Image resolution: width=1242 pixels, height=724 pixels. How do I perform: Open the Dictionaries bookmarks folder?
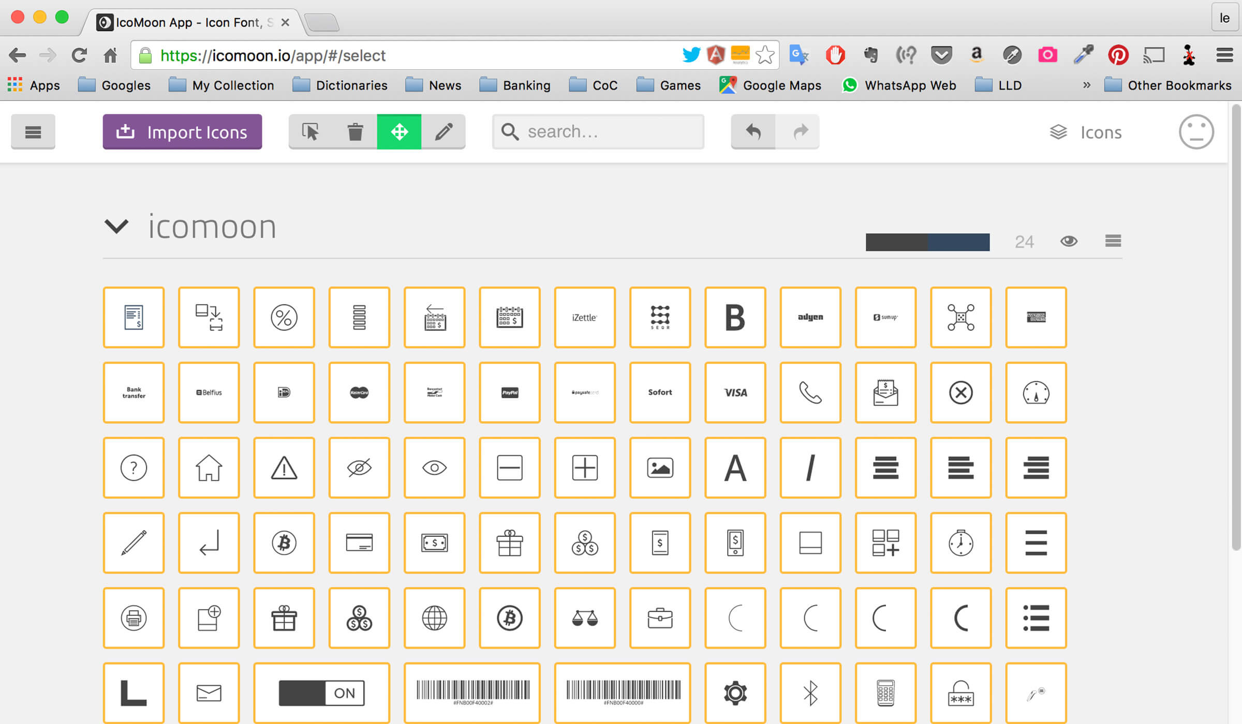tap(340, 85)
